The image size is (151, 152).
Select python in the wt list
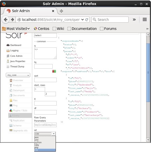coord(45,142)
